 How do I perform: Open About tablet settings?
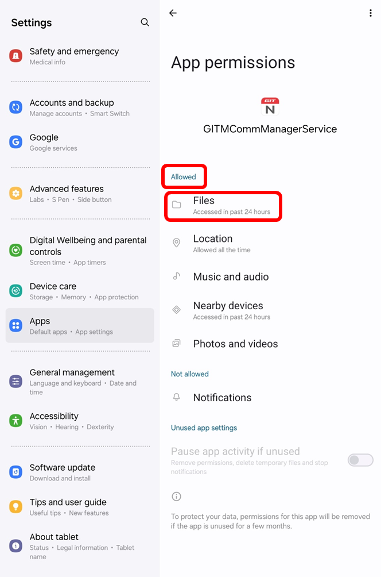[80, 546]
